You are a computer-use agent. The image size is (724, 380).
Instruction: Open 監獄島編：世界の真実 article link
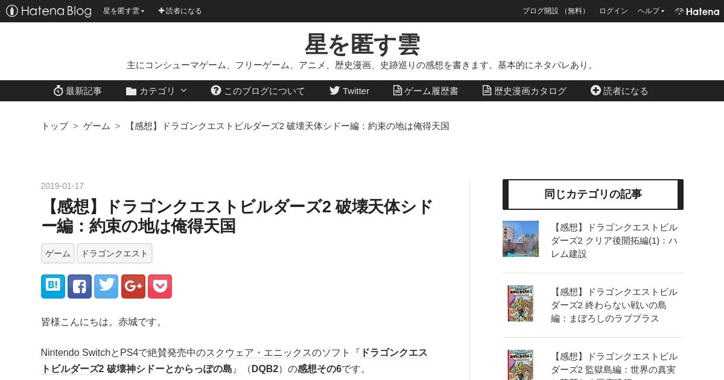614,364
